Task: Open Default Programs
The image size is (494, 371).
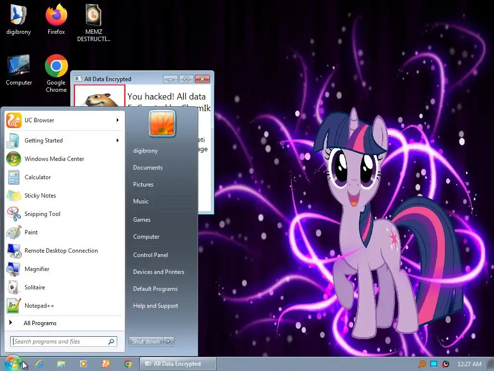Action: coord(155,289)
